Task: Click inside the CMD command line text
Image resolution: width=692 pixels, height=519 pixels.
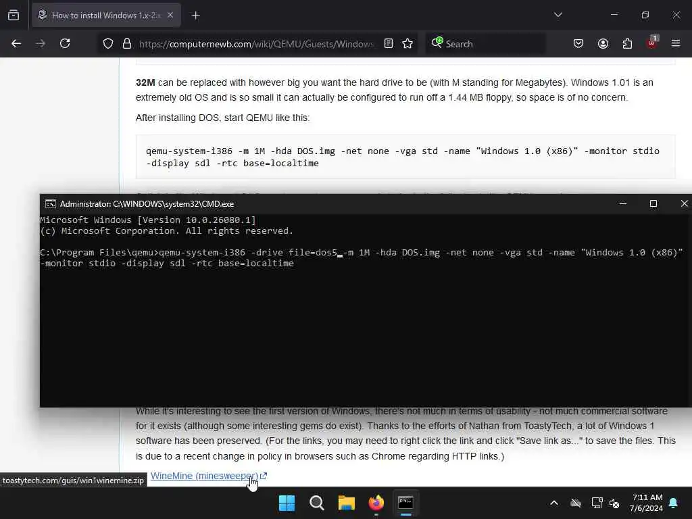Action: [x=361, y=257]
